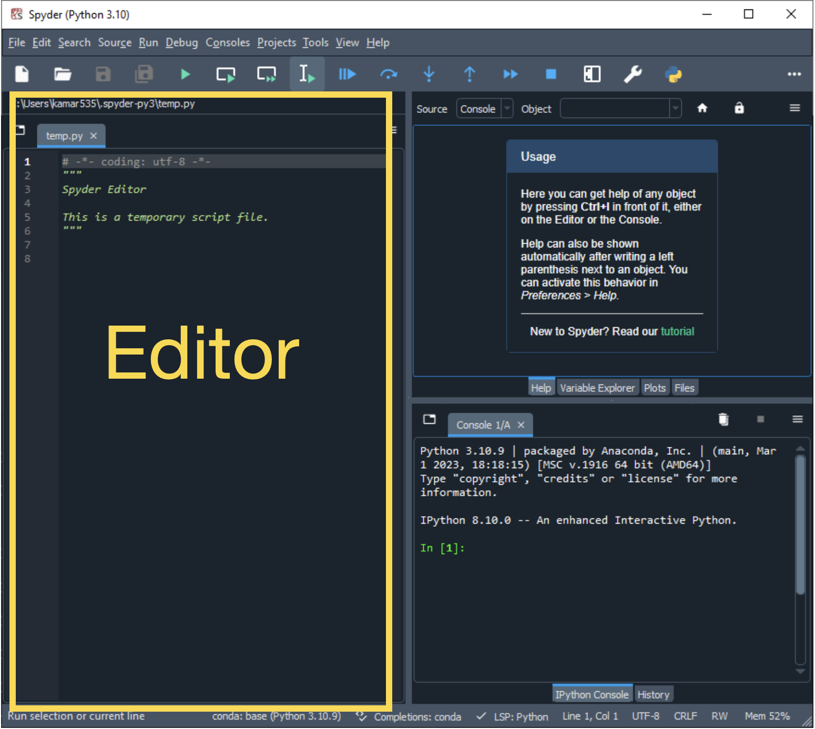This screenshot has height=729, width=815.
Task: Open the Search menu
Action: click(x=74, y=43)
